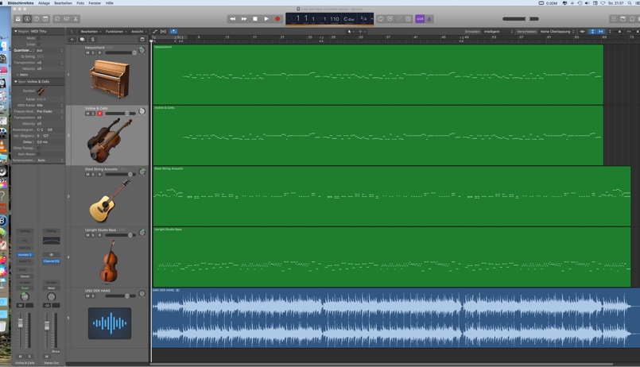Toggle the Flex show/hide icon
The image size is (640, 367).
163,32
